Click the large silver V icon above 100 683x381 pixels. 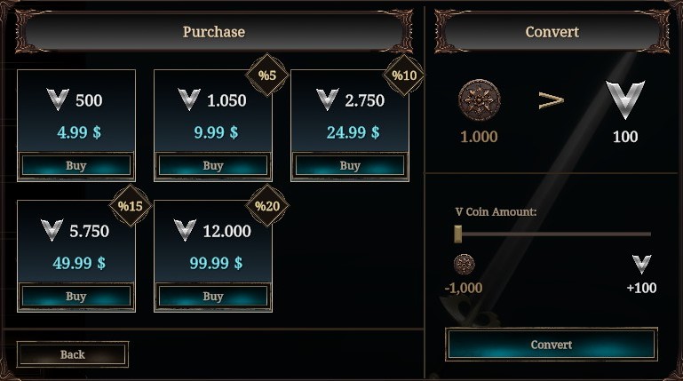click(x=626, y=99)
